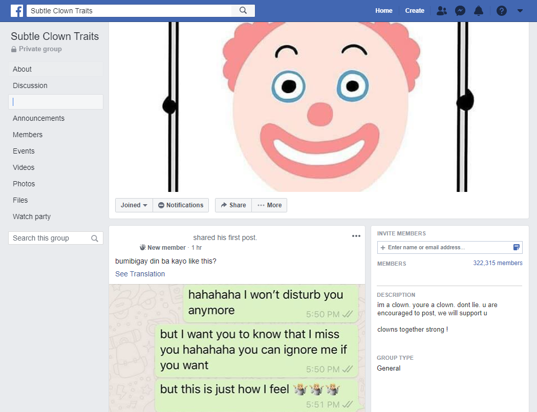Click the group search magnifier icon
This screenshot has height=412, width=537.
(x=95, y=238)
